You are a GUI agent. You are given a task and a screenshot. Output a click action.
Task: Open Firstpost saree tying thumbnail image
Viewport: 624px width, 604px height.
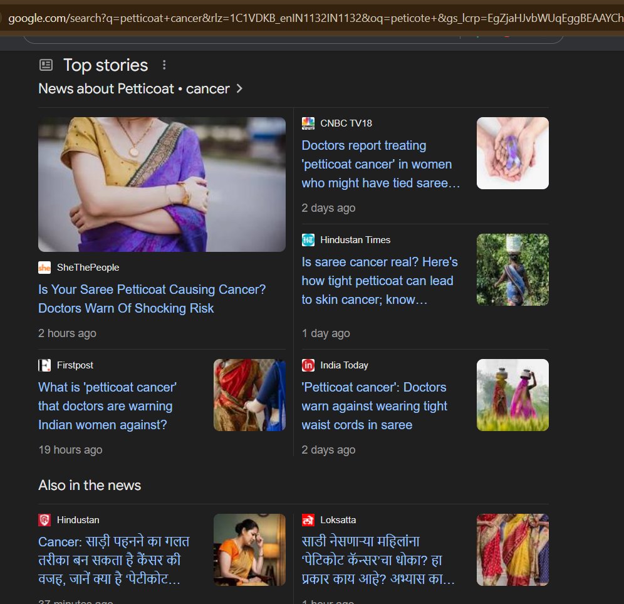[x=249, y=395]
